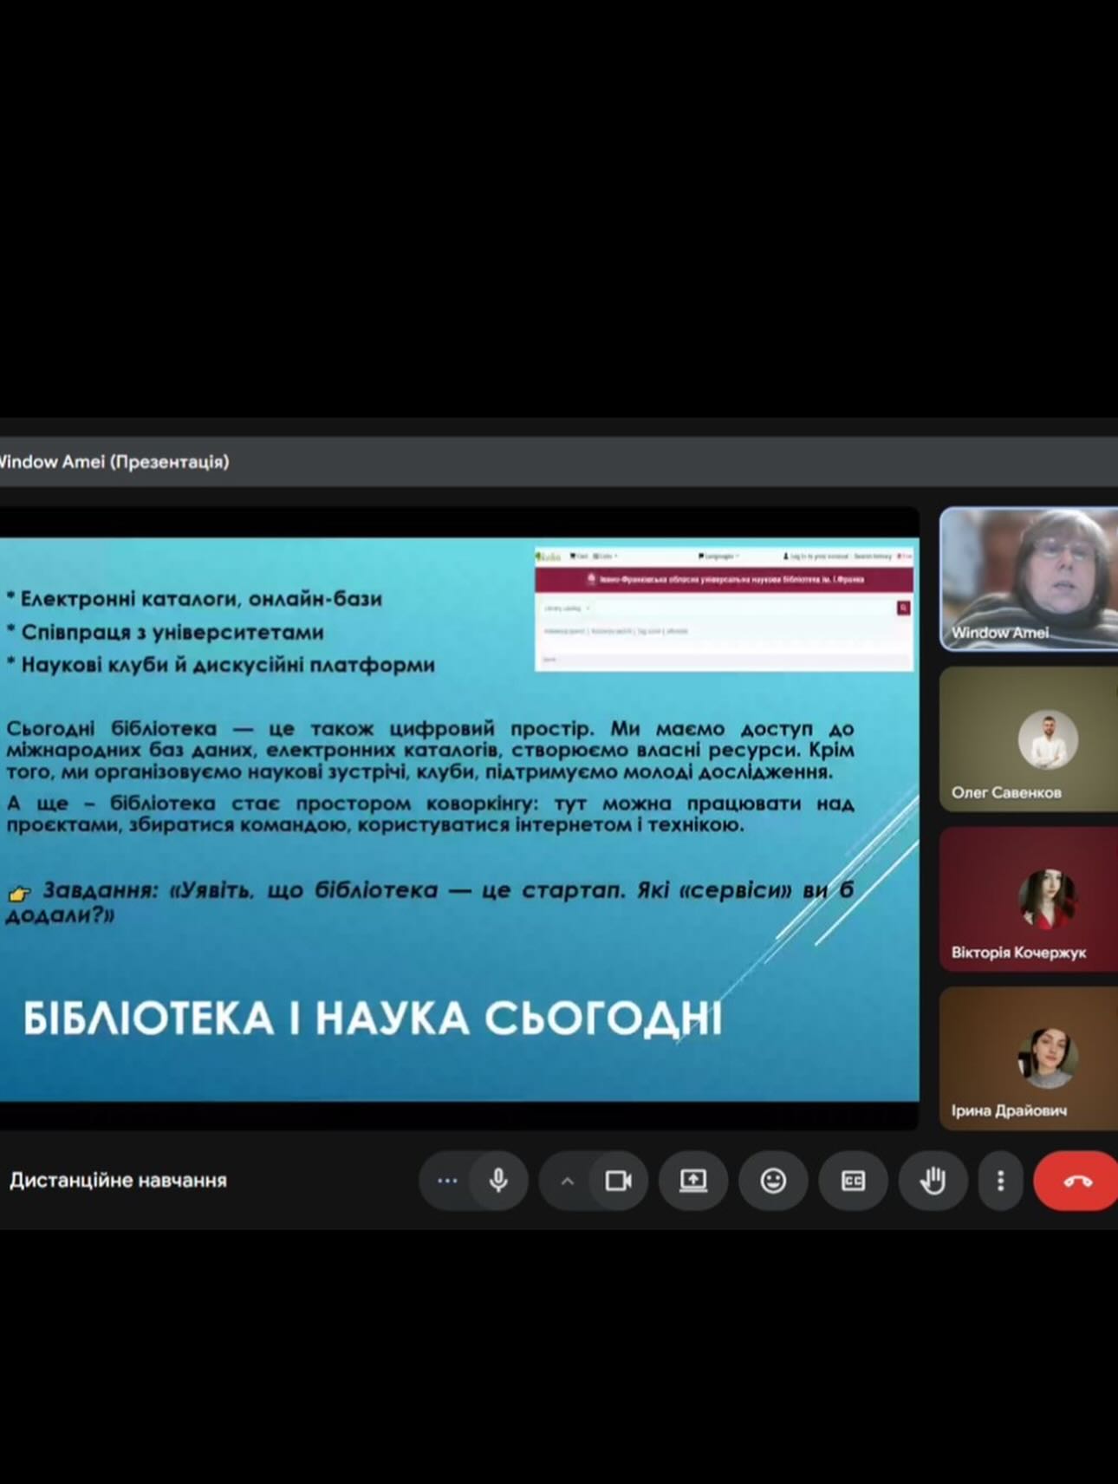Turn off the camera

point(618,1181)
